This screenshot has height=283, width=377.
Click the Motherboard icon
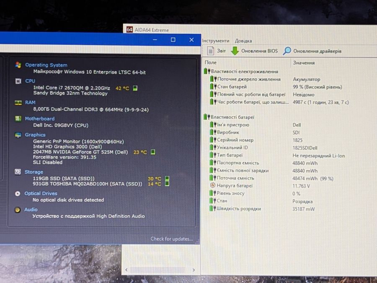(18, 119)
